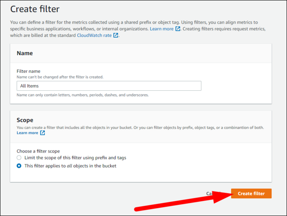Click the 'Choose a filter scope' label
287x216 pixels.
(38, 151)
